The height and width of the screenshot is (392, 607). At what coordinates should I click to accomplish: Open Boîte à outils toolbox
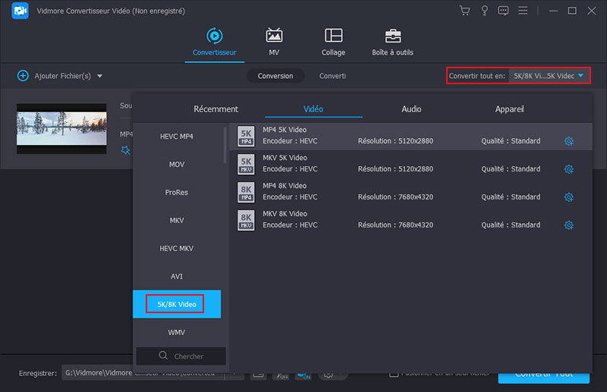click(x=392, y=42)
